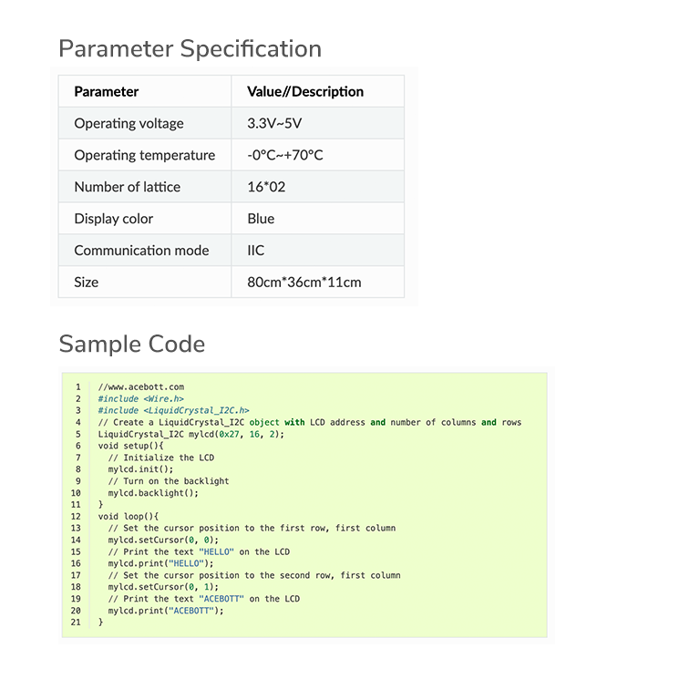700x700 pixels.
Task: Click the #include <LiquidCrystal_I2C.h> line
Action: (174, 410)
